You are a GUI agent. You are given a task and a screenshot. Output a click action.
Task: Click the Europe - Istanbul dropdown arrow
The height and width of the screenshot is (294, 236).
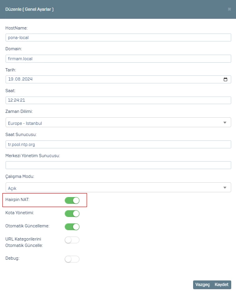(x=225, y=122)
